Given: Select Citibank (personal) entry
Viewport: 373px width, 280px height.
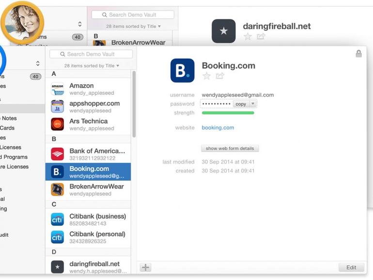Looking at the screenshot, I should click(88, 237).
